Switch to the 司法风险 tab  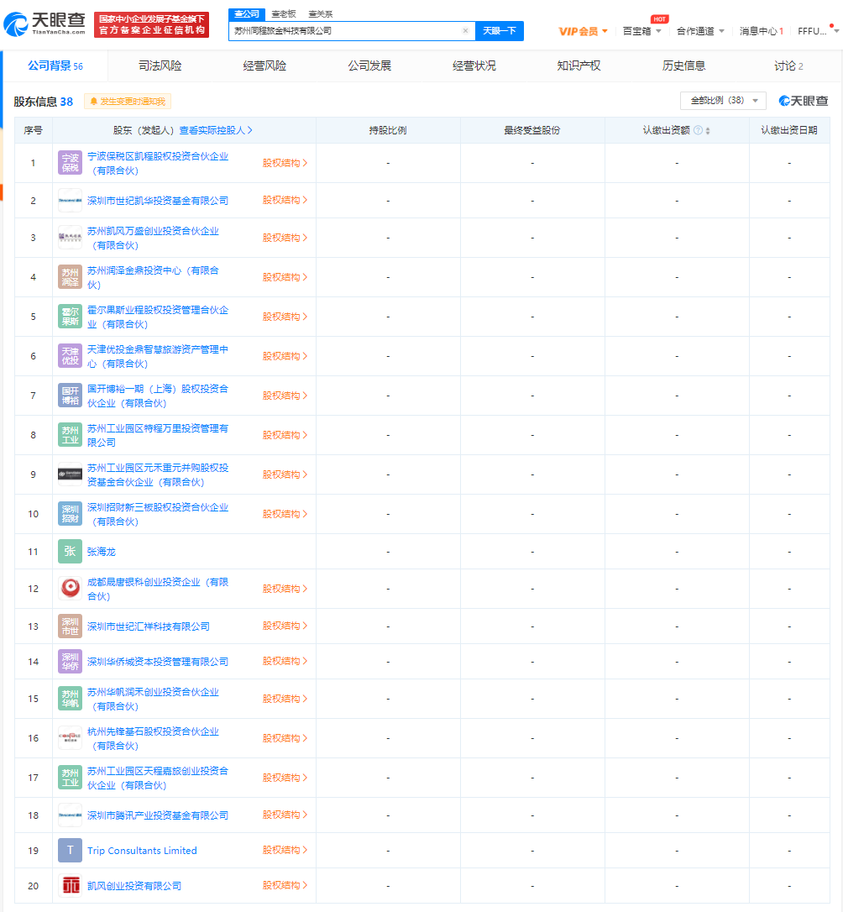160,66
